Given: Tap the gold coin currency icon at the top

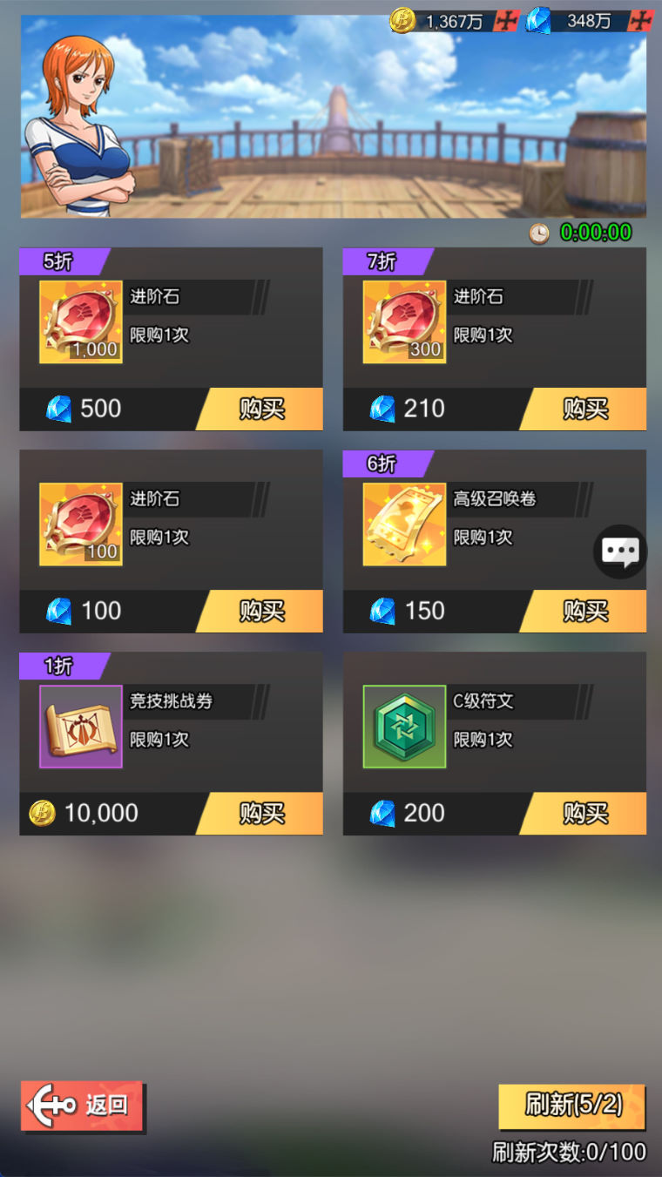Looking at the screenshot, I should (x=402, y=20).
